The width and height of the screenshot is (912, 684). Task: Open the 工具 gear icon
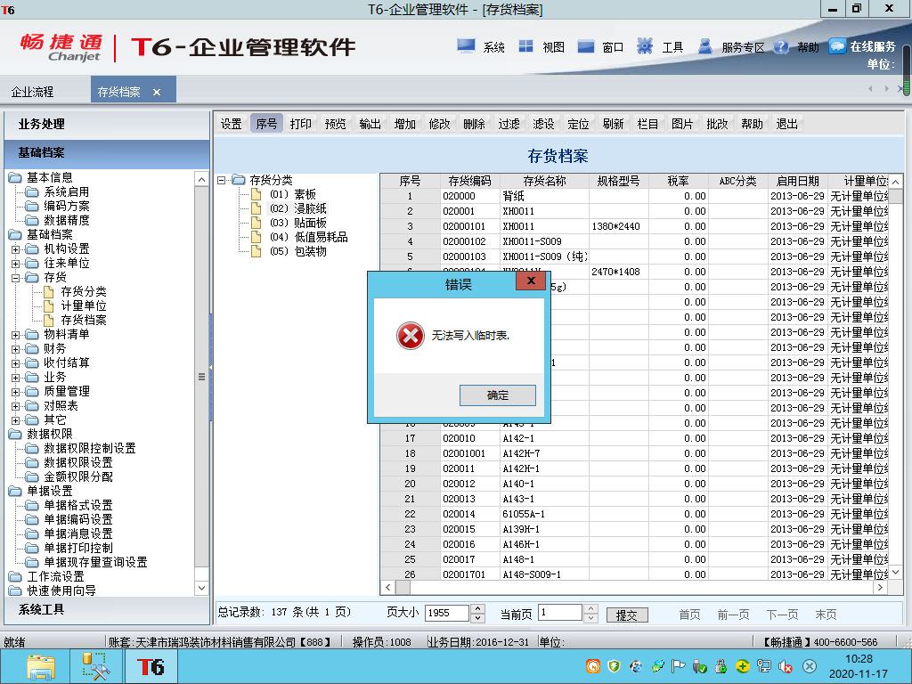645,46
